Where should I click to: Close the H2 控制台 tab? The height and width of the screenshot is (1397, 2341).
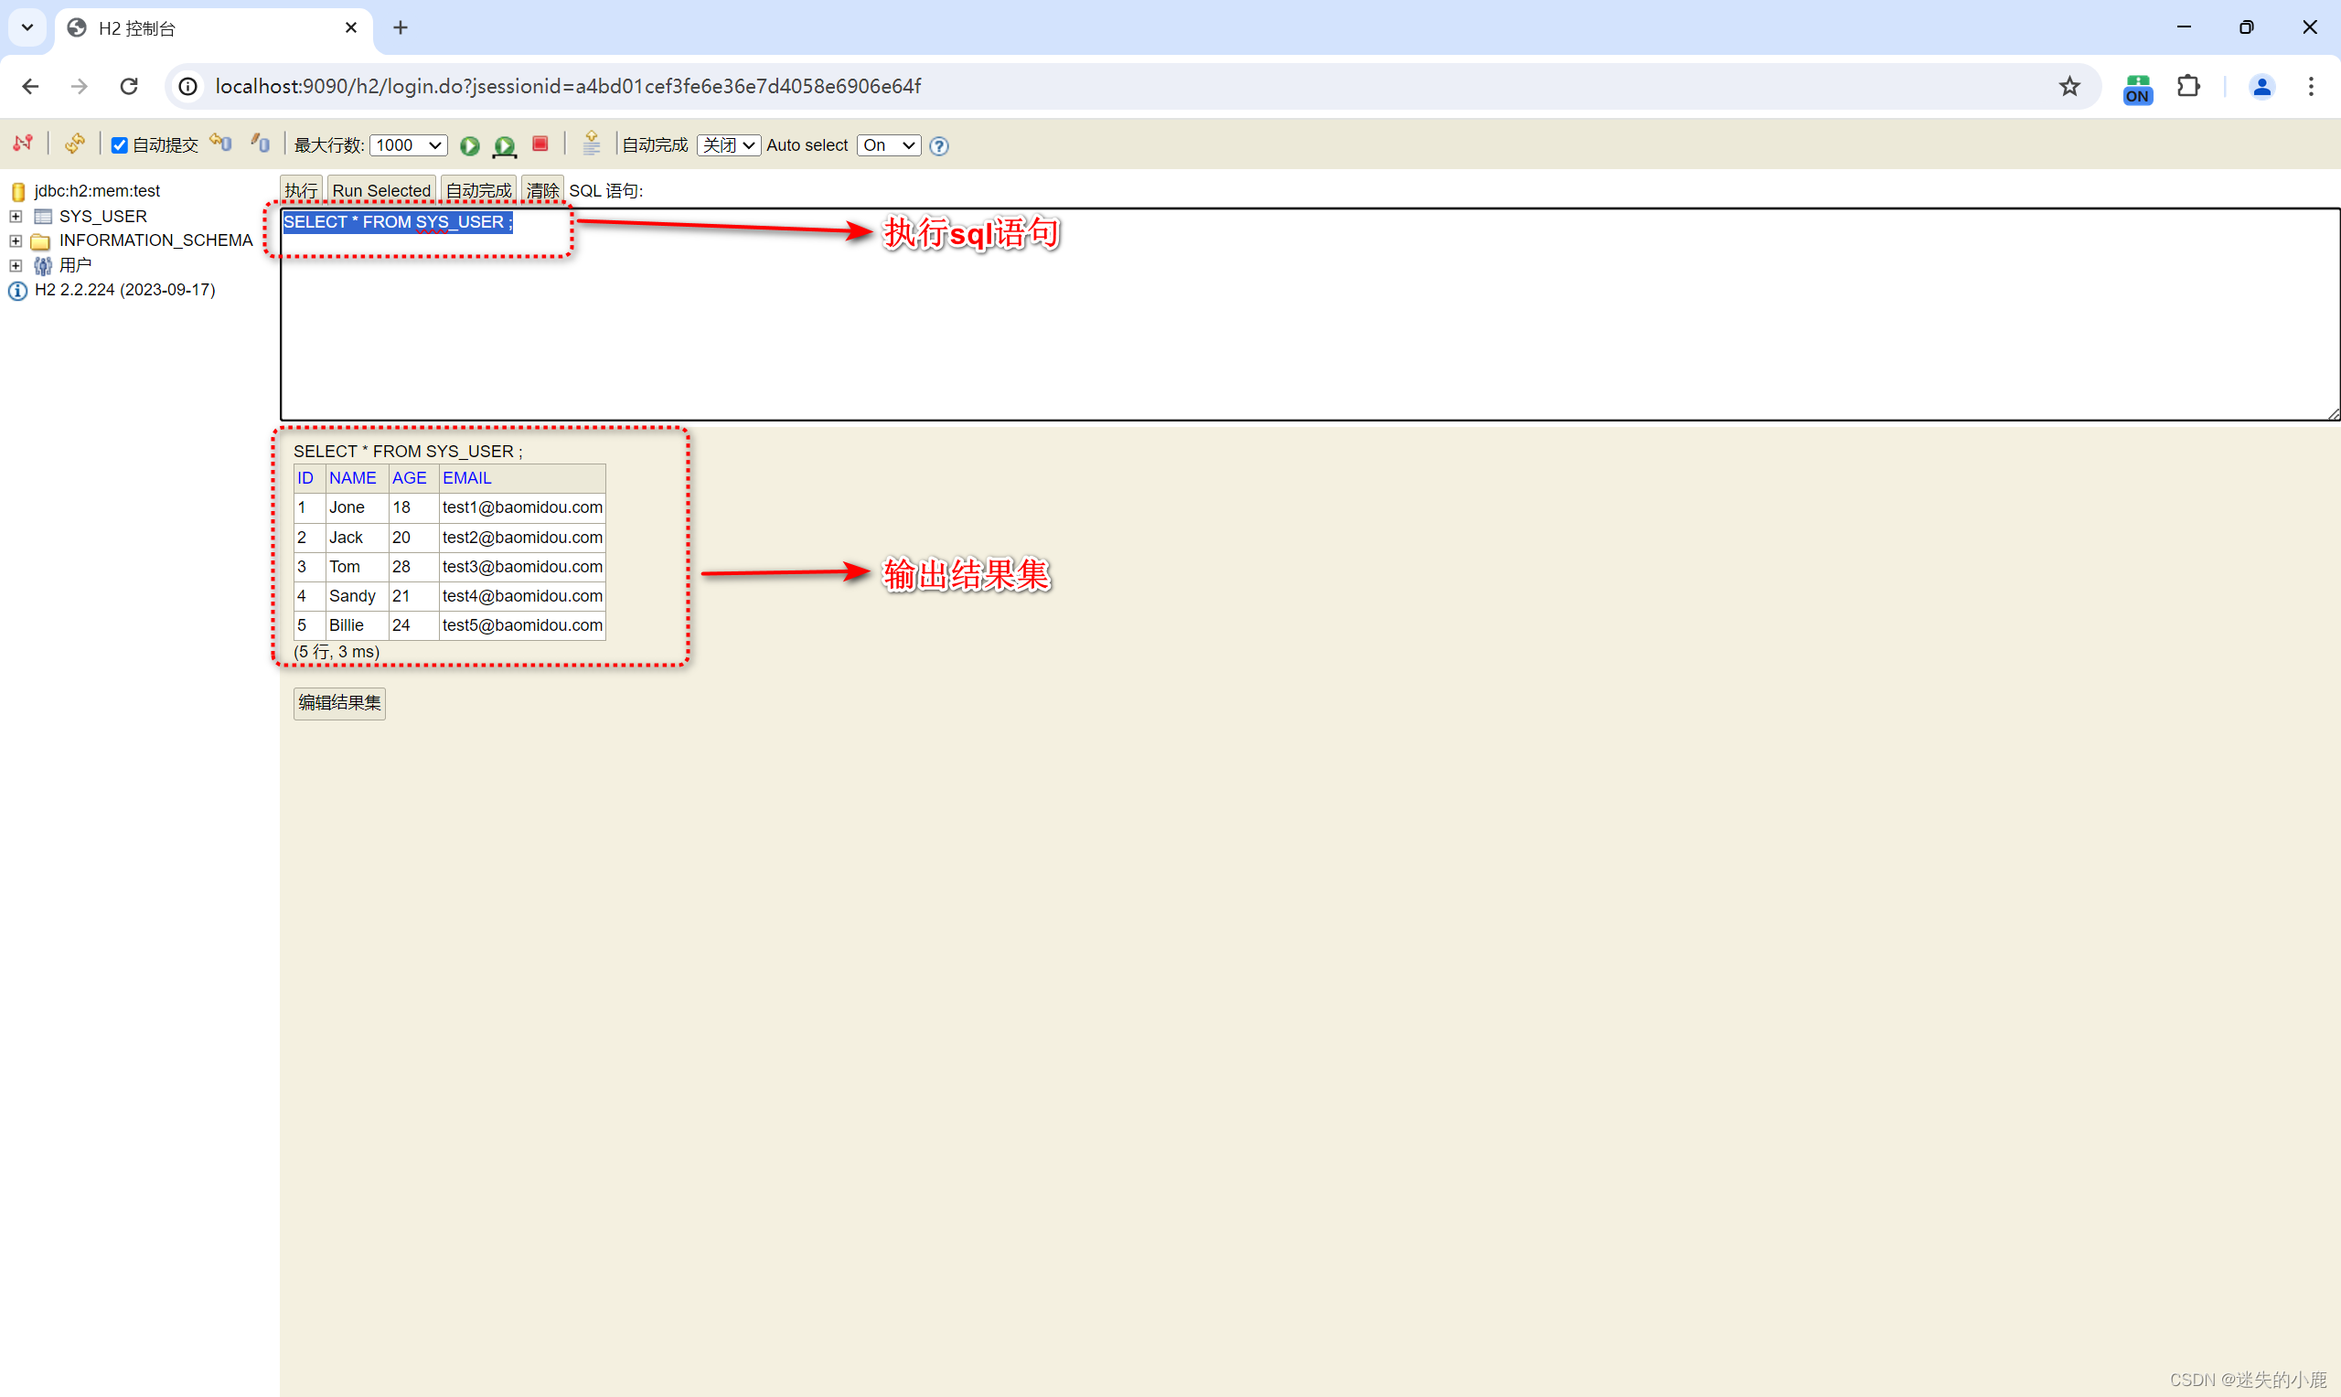(350, 27)
